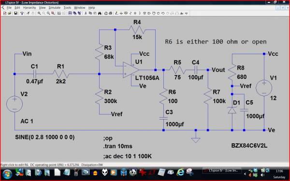Screen dimensions: 290x181
Task: Select the C1 '0.47µf' value text
Action: coord(35,81)
